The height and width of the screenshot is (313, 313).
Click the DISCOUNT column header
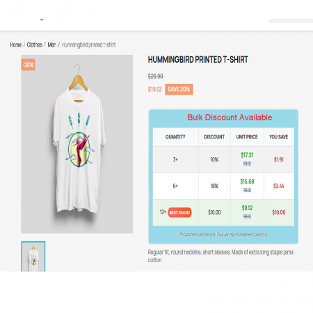(214, 137)
